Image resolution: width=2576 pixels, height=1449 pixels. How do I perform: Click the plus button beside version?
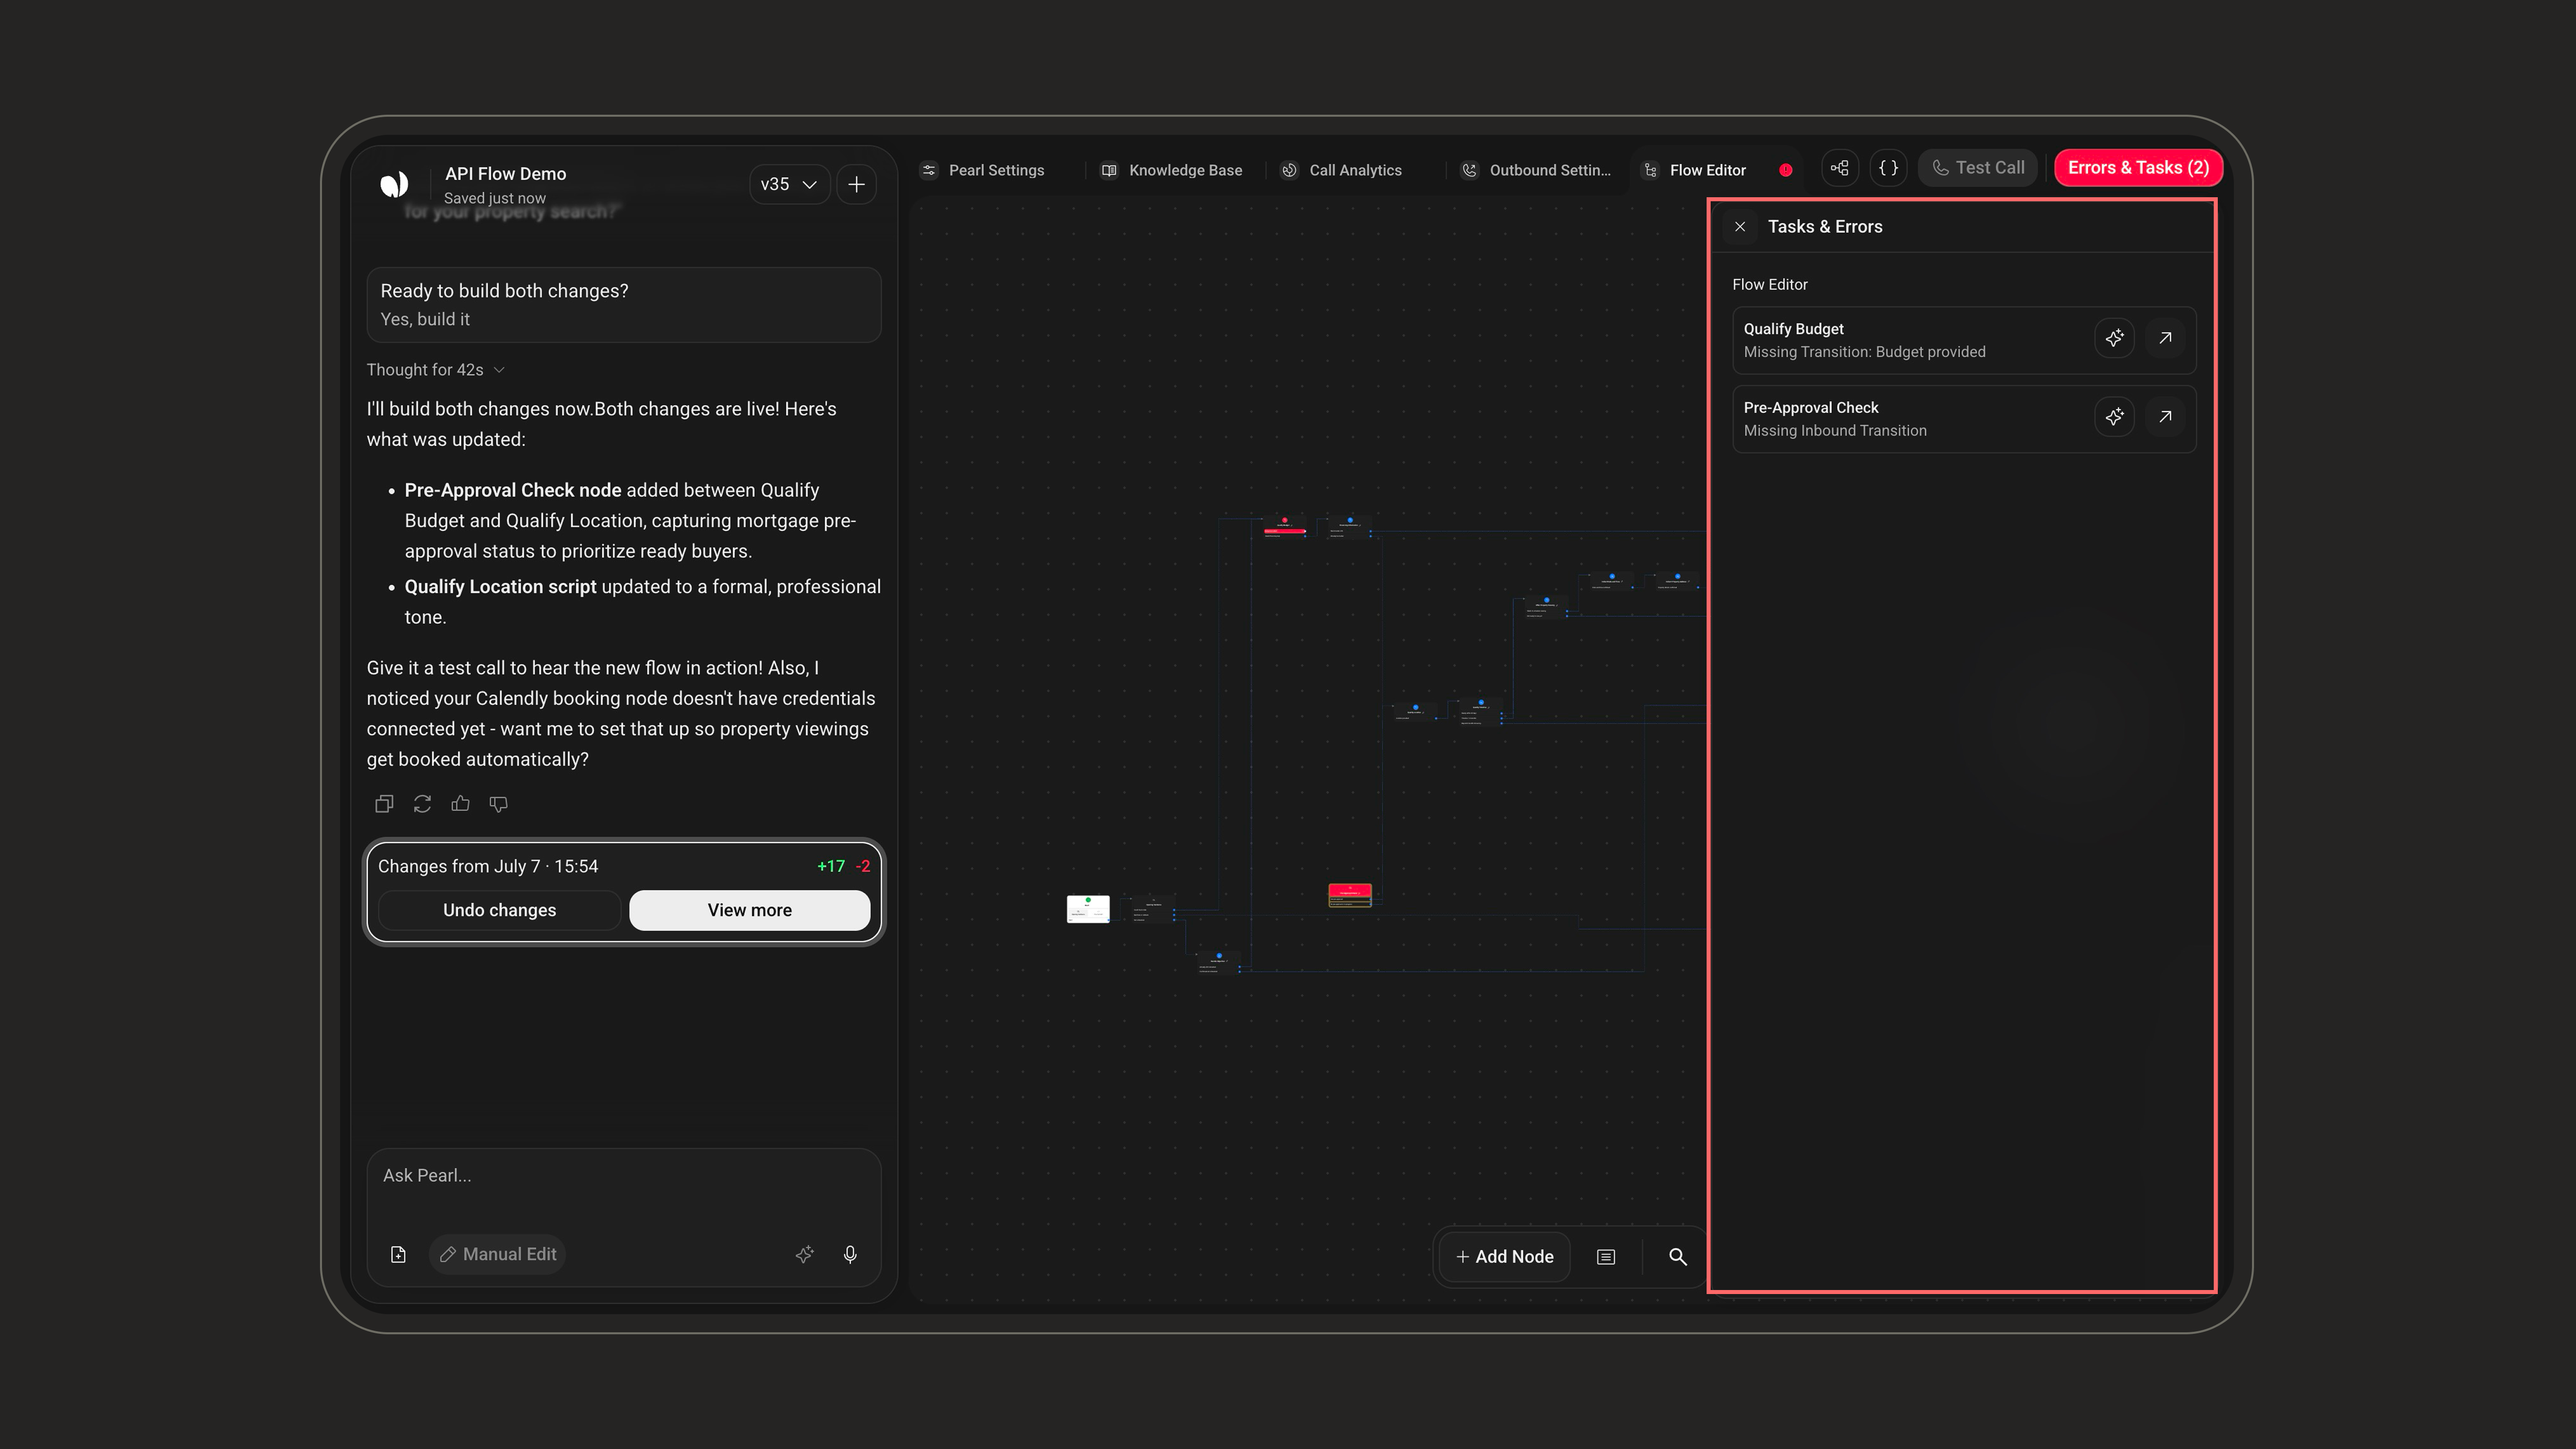point(857,184)
